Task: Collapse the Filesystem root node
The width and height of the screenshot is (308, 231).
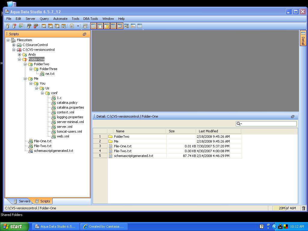Action: tap(8, 40)
